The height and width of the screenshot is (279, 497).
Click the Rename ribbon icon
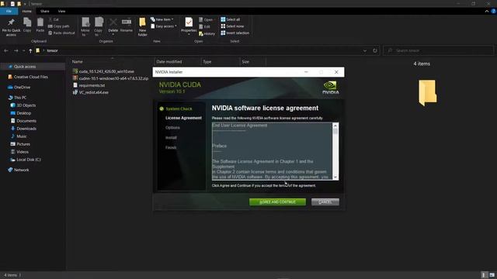click(x=127, y=26)
